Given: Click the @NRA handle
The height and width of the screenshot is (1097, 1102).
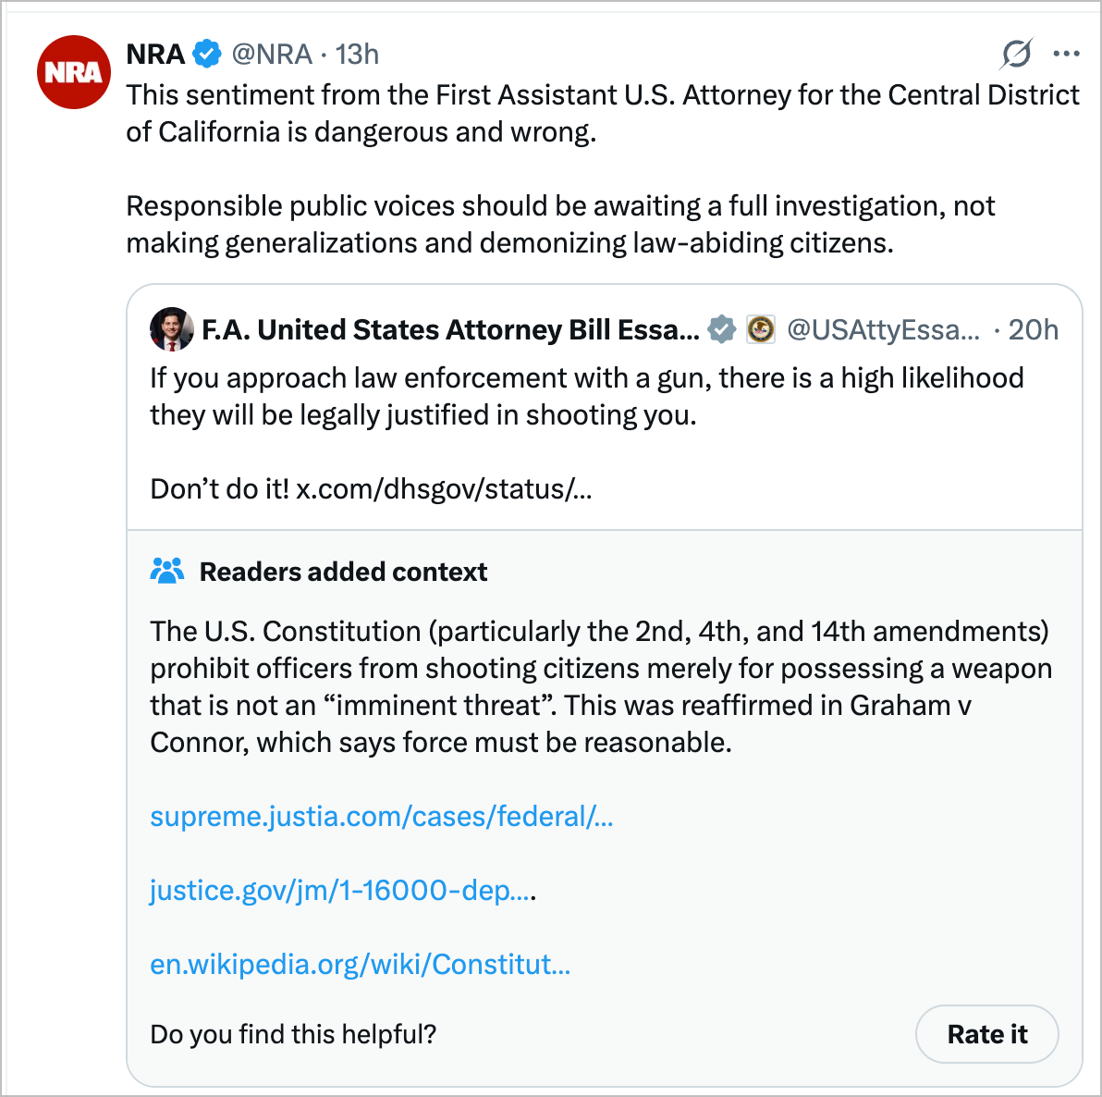Looking at the screenshot, I should tap(272, 55).
